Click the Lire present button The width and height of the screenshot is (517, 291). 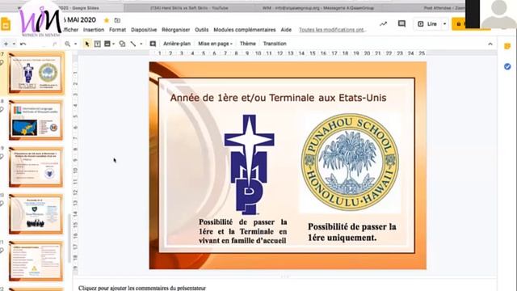click(427, 23)
